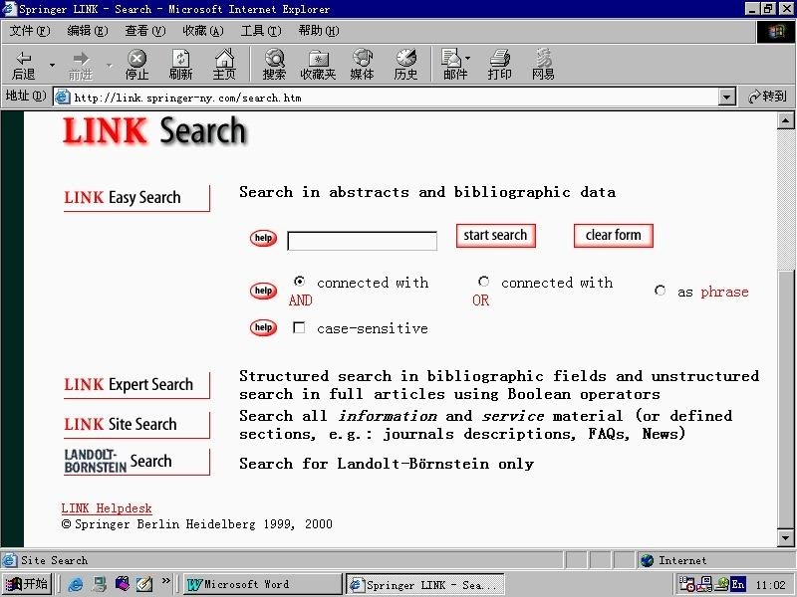Click help icon beside search text box
Screen dimensions: 797x597
tap(263, 238)
